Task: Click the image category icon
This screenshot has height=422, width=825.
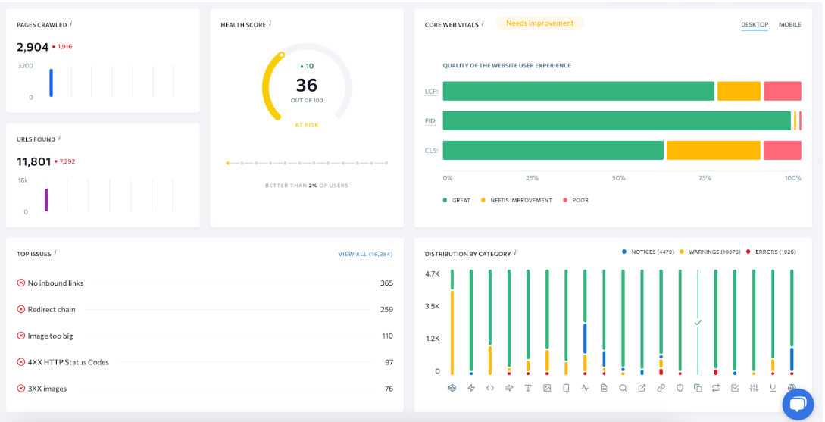Action: point(547,388)
